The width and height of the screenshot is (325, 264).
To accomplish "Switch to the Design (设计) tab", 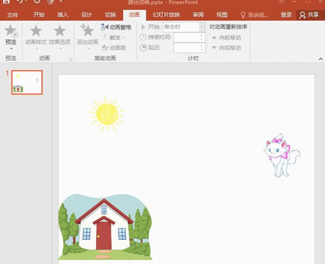I will click(86, 15).
